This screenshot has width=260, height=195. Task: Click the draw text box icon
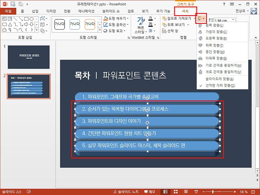pyautogui.click(x=43, y=25)
